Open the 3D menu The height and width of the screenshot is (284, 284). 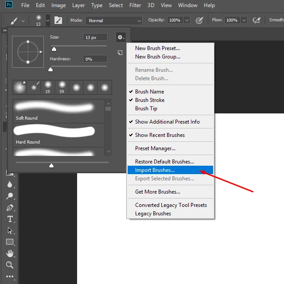tap(151, 5)
